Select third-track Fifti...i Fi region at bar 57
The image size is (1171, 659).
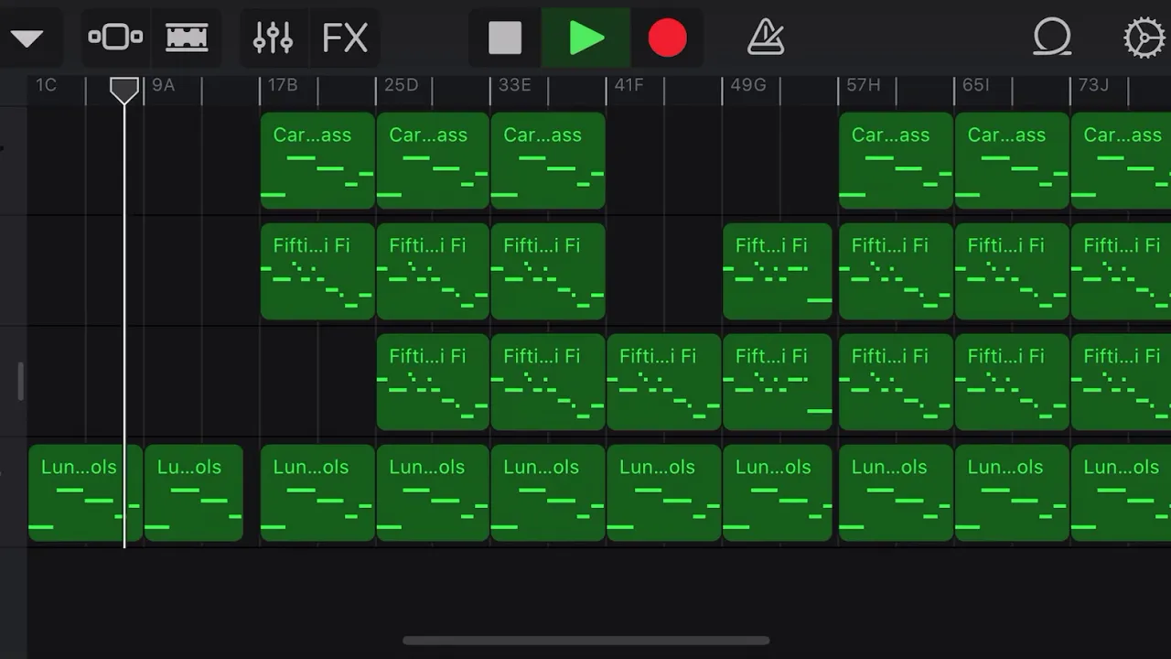897,383
